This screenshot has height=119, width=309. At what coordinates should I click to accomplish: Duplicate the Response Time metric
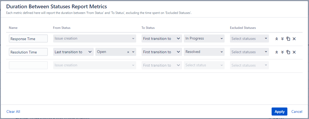pyautogui.click(x=288, y=39)
